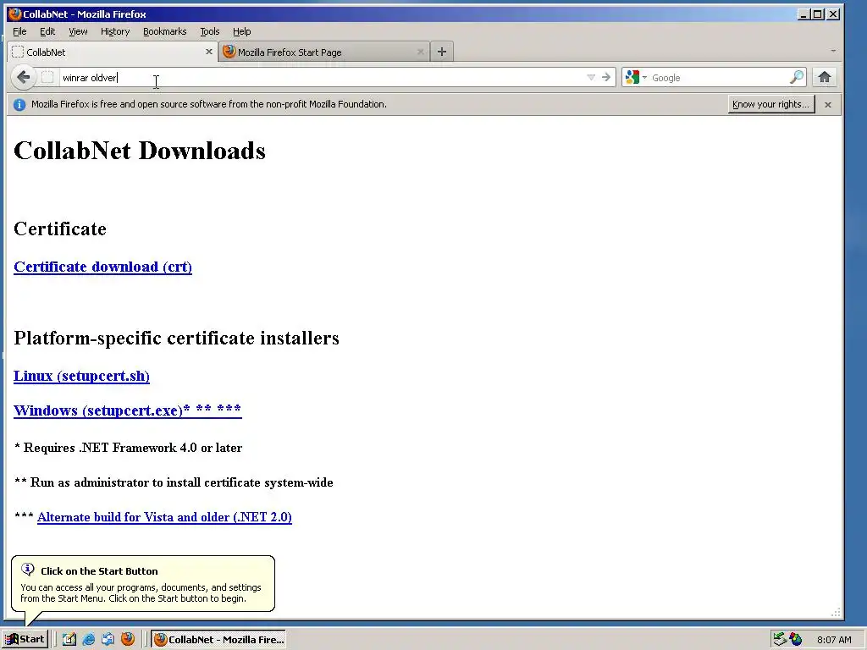Viewport: 867px width, 650px height.
Task: Click the Platform-specific certificate installers heading
Action: (x=176, y=338)
